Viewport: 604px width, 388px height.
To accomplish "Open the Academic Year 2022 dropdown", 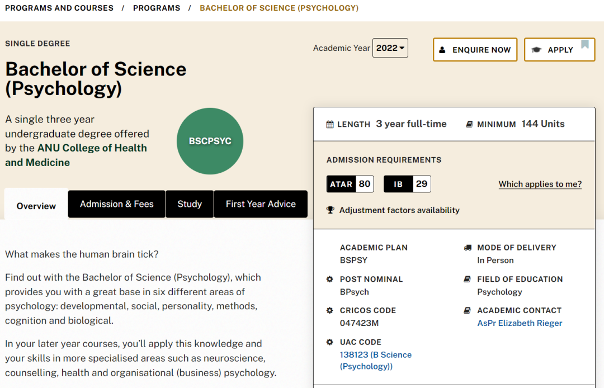I will (390, 48).
